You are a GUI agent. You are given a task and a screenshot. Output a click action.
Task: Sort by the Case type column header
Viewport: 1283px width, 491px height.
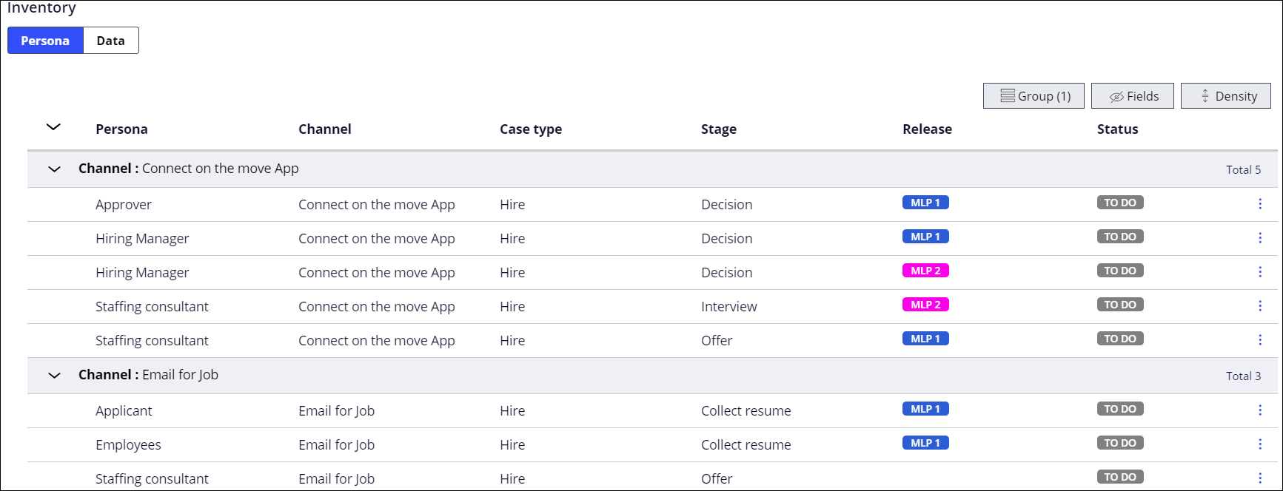(531, 129)
